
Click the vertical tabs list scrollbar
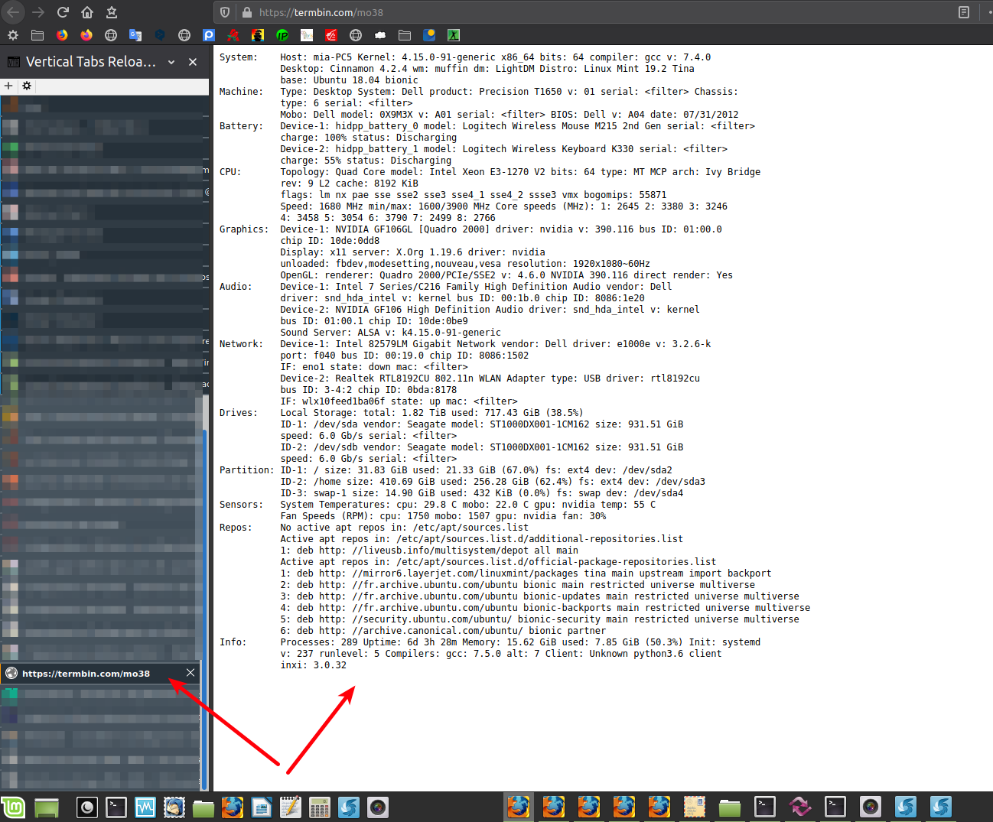[205, 608]
